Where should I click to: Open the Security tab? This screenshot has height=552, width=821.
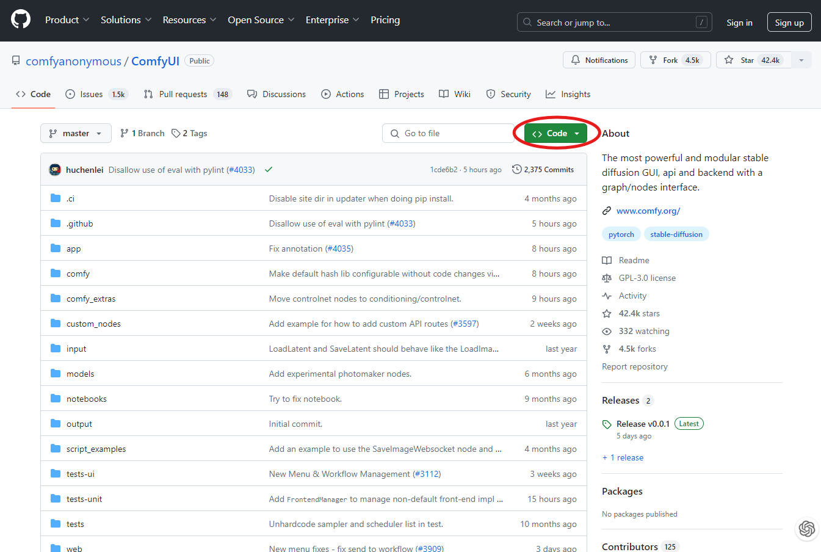[508, 94]
